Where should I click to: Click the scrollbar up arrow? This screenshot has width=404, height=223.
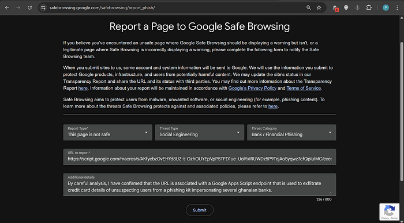coord(402,18)
